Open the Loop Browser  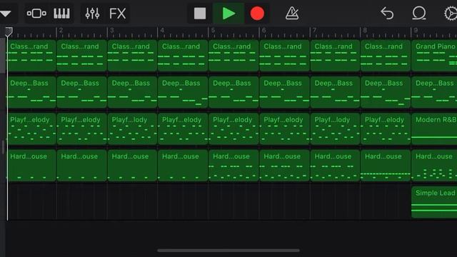[419, 14]
